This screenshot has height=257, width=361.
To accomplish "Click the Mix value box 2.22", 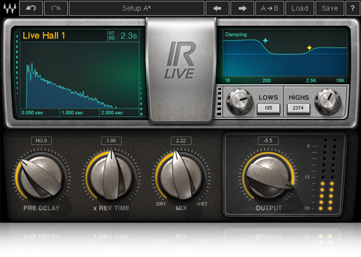I will pos(181,141).
